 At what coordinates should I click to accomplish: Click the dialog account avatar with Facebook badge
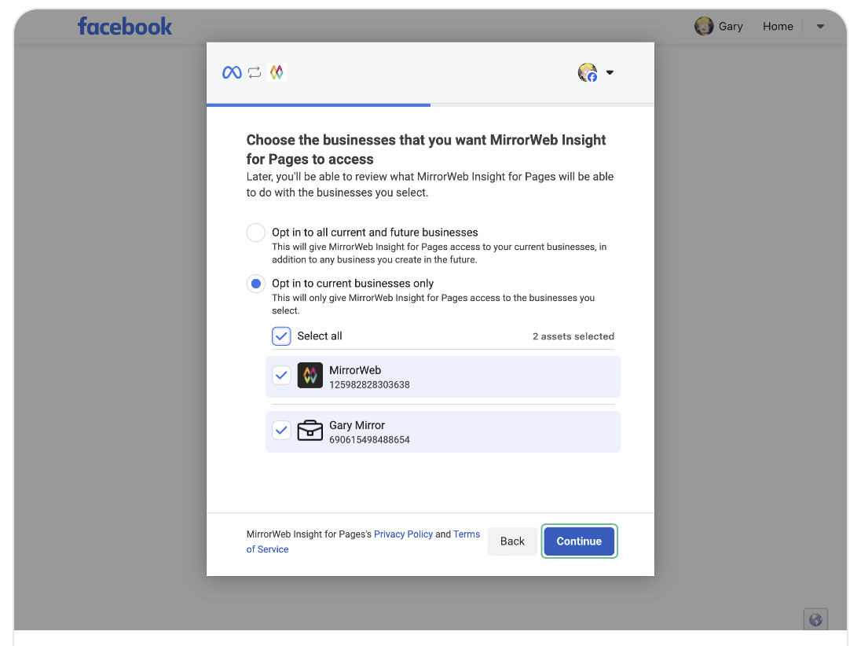coord(588,72)
